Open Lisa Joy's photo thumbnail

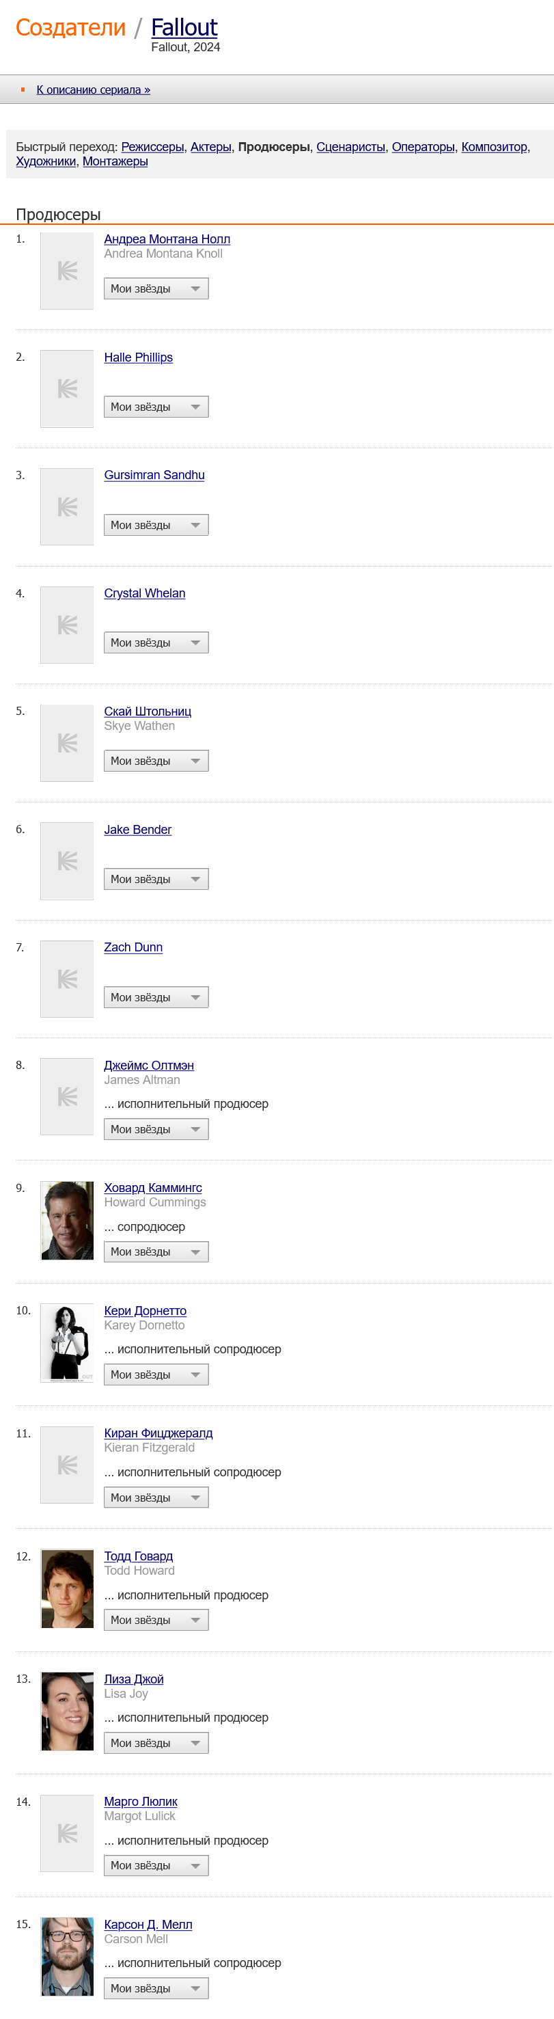tap(67, 1711)
